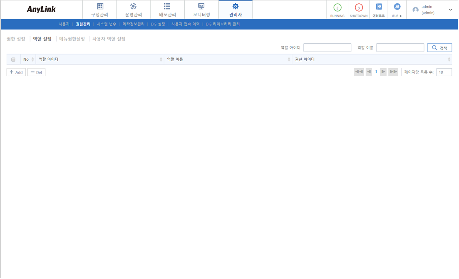Click the Add button
Image resolution: width=459 pixels, height=279 pixels.
[16, 72]
